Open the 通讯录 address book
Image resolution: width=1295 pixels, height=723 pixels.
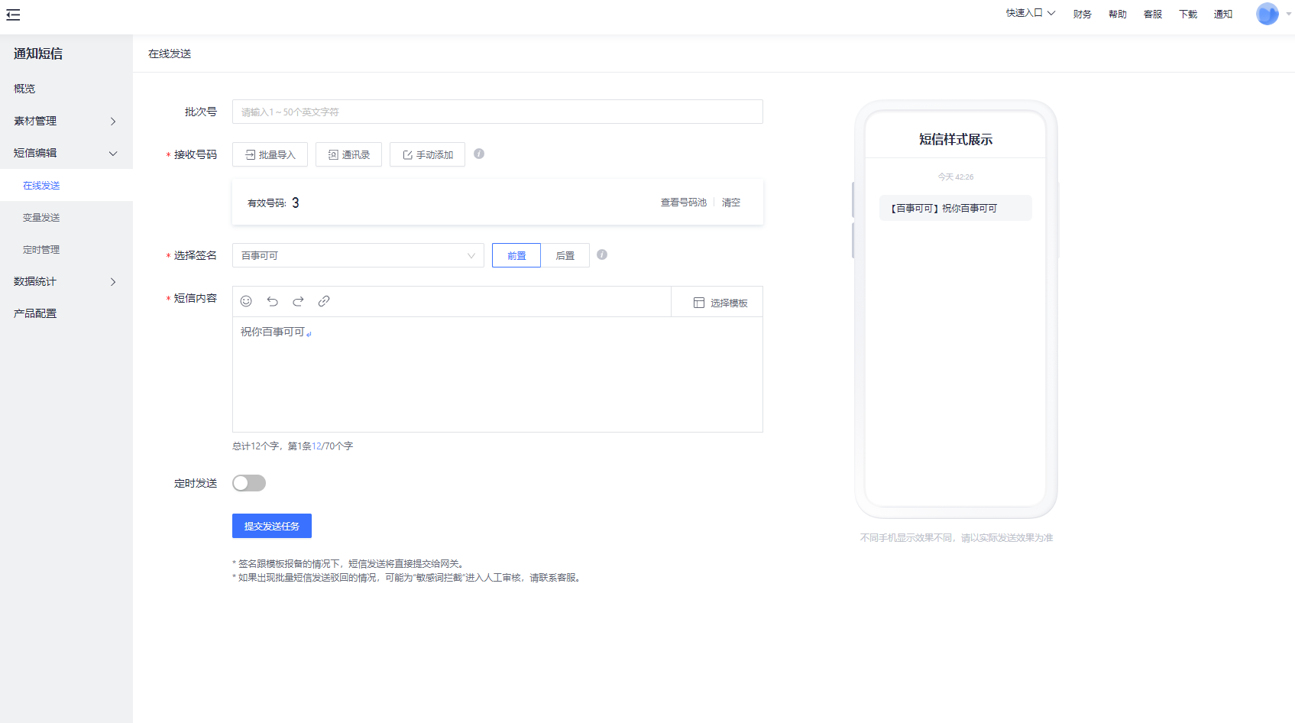coord(348,154)
